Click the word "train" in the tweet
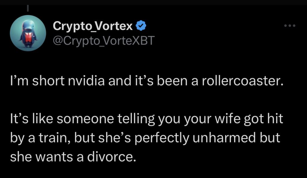The height and width of the screenshot is (178, 307). pos(53,138)
